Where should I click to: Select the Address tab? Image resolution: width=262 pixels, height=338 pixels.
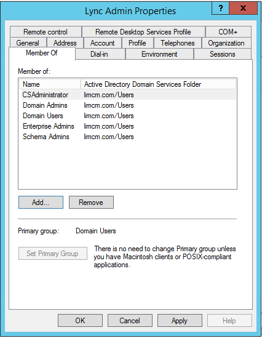pyautogui.click(x=65, y=42)
